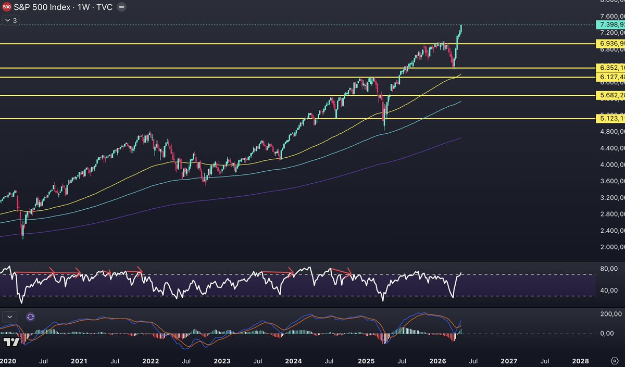Click the 2023 label on time axis
Image resolution: width=625 pixels, height=367 pixels.
click(x=222, y=361)
